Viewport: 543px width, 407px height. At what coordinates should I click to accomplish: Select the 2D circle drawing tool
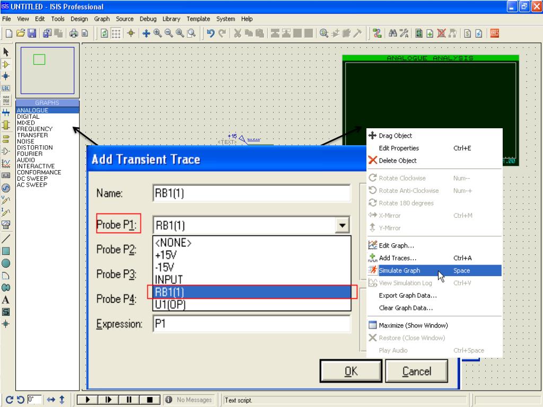coord(6,263)
